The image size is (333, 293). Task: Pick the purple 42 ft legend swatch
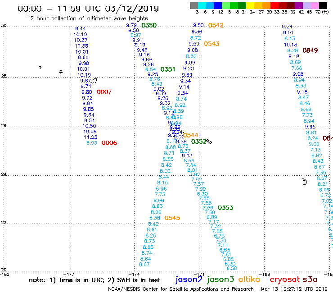pyautogui.click(x=299, y=5)
